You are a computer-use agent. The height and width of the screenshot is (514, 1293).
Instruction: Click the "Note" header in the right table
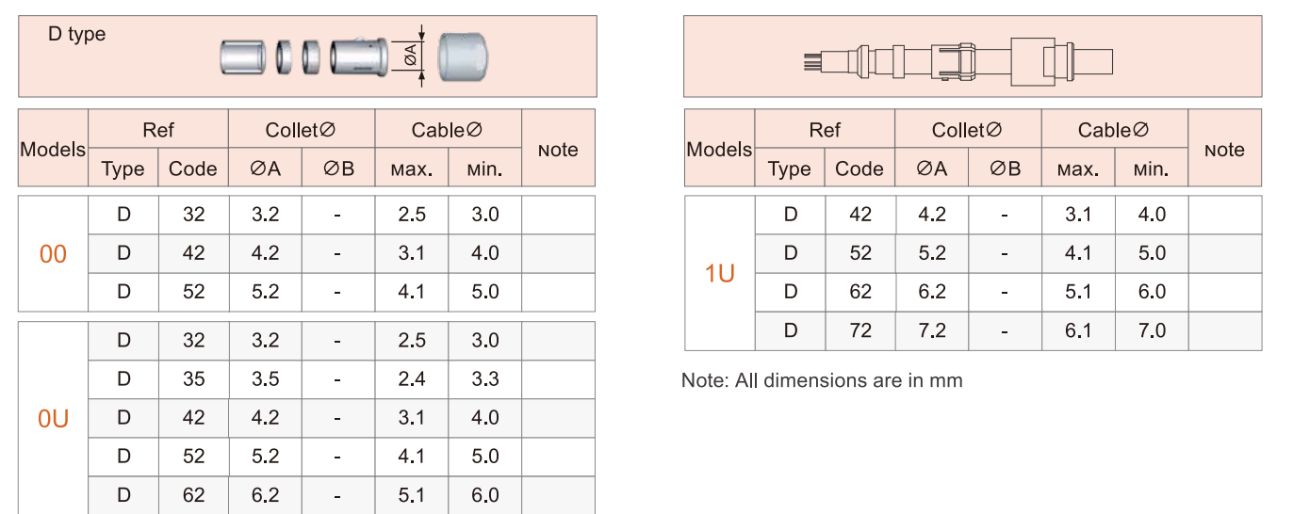pyautogui.click(x=1224, y=150)
